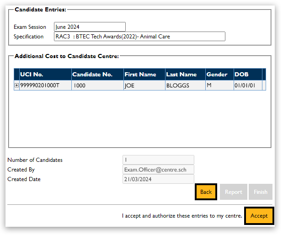283x235 pixels.
Task: Go back using the Back button
Action: tap(206, 192)
